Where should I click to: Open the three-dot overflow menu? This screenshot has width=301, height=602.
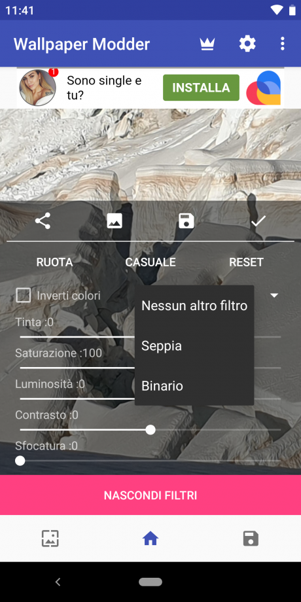coord(282,44)
